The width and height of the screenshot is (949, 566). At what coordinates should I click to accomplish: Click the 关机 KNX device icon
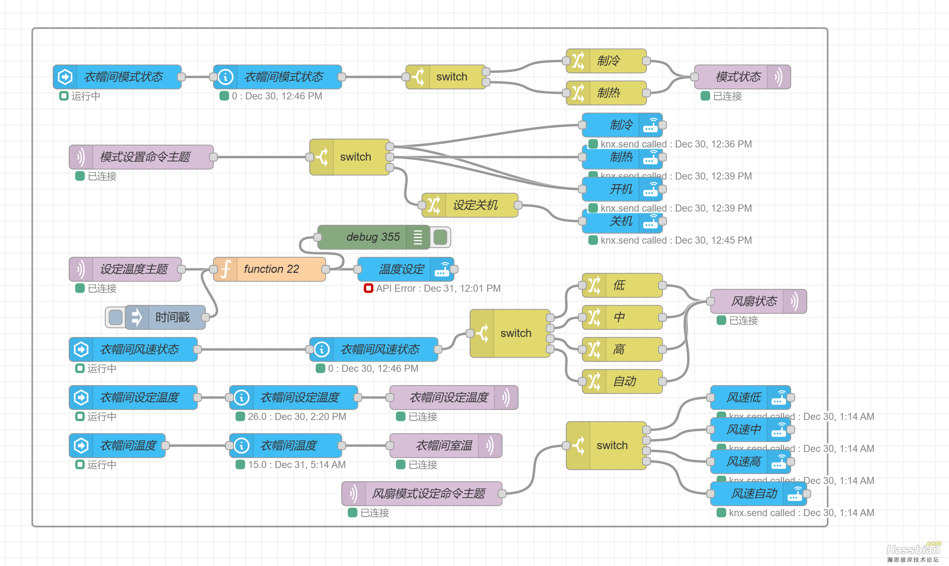[650, 221]
